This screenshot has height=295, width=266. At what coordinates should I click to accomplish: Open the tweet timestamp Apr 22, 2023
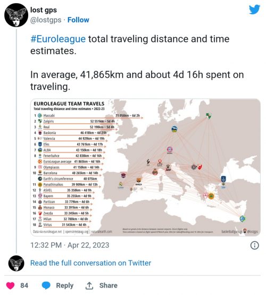(70, 246)
